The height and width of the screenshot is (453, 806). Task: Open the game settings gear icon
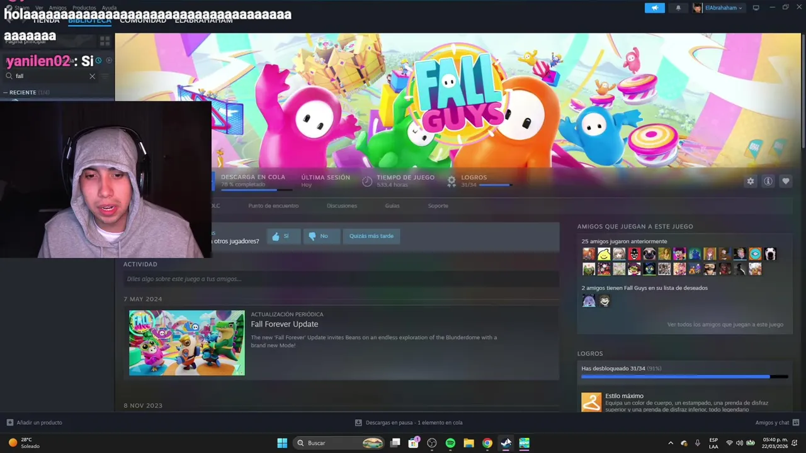pyautogui.click(x=750, y=181)
